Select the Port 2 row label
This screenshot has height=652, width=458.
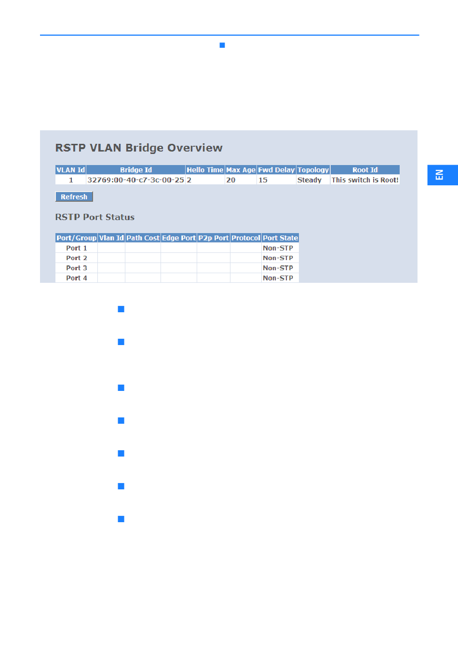[x=77, y=258]
